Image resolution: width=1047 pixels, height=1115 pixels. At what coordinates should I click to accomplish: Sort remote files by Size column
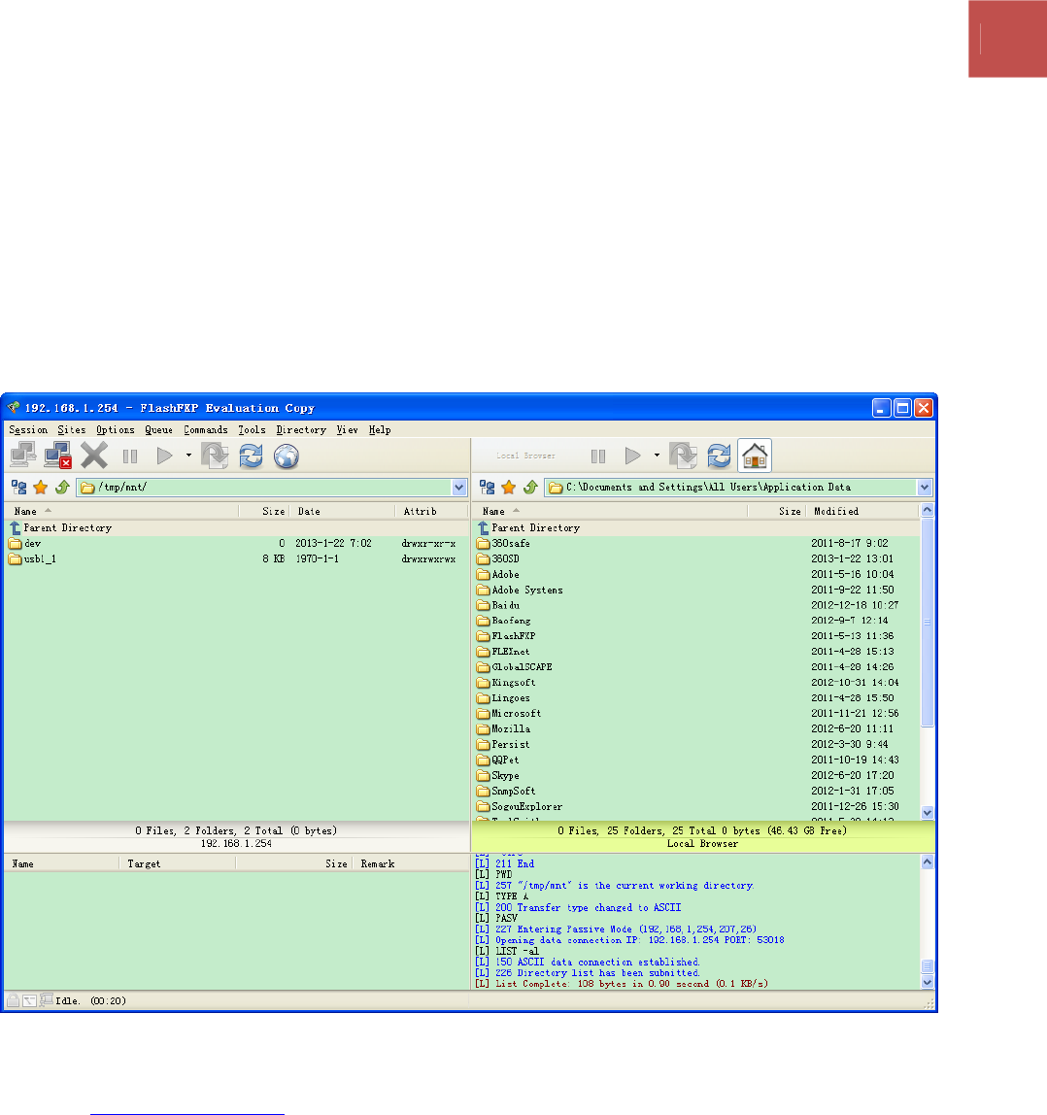tap(264, 511)
